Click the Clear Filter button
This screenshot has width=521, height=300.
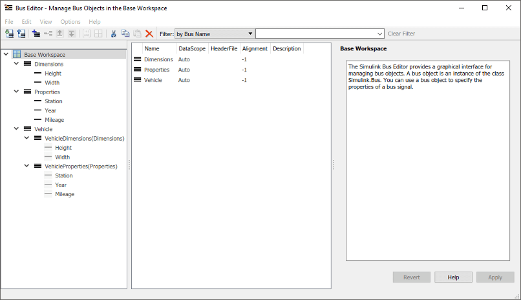(x=401, y=34)
